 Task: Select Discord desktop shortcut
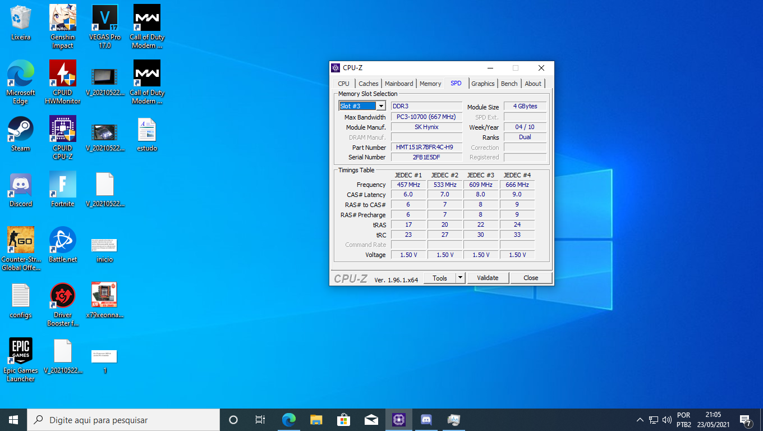coord(21,189)
